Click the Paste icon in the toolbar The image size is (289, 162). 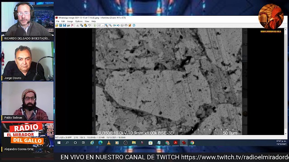(85, 25)
